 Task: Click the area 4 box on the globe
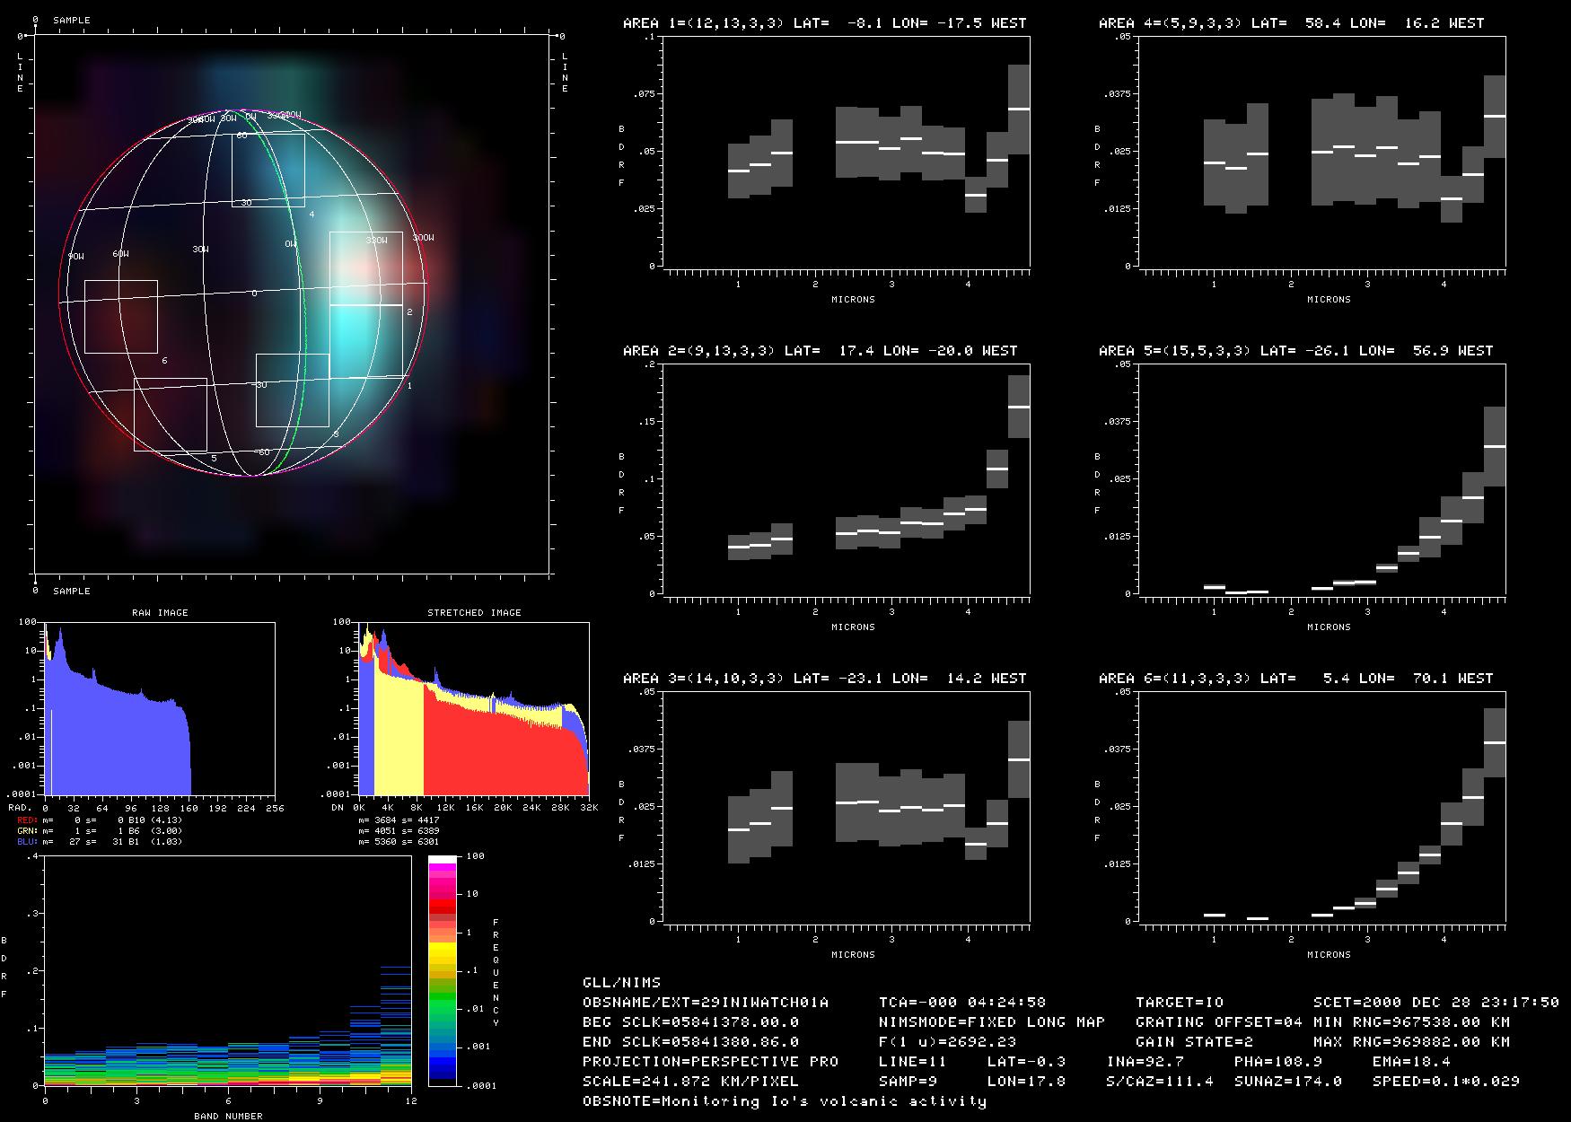click(268, 171)
